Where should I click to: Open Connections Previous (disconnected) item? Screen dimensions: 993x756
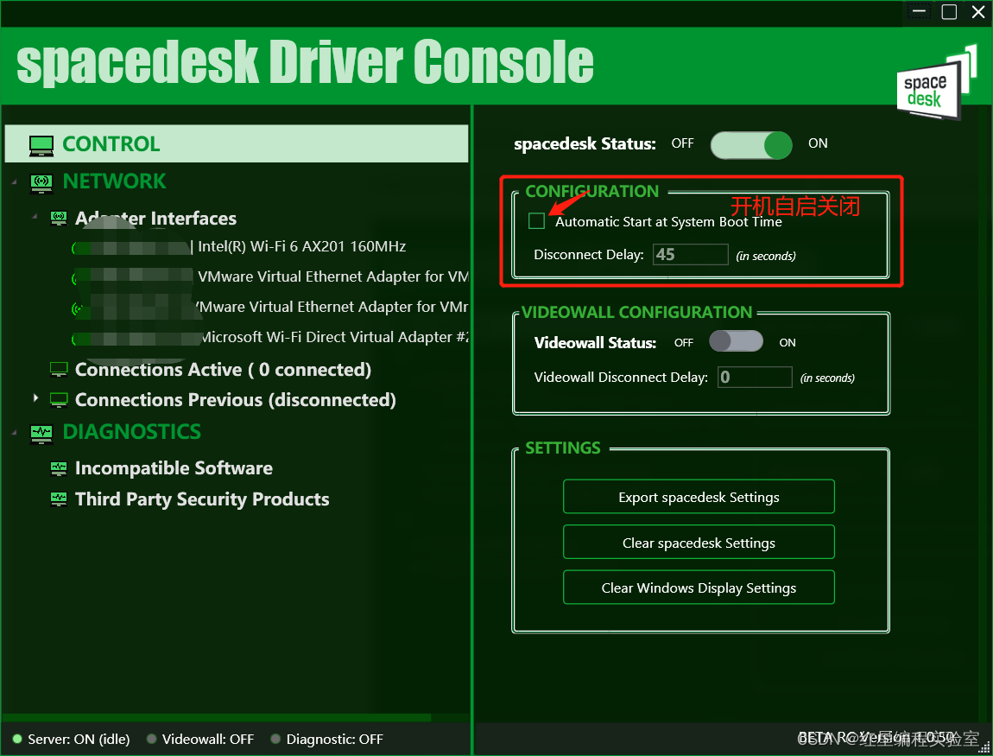click(236, 400)
